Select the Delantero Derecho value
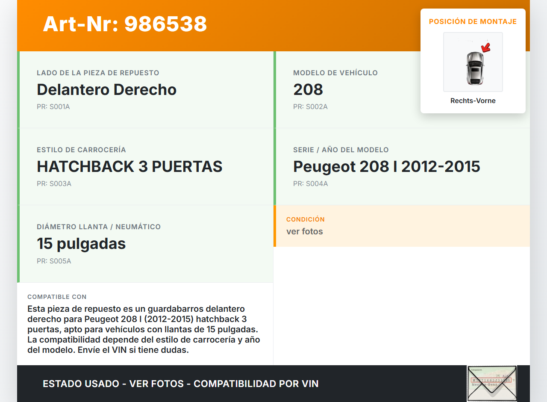 pos(106,90)
